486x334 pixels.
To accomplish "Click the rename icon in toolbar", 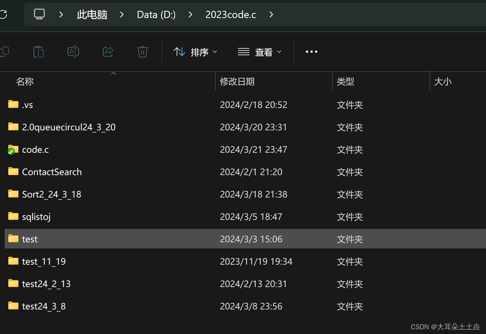I will coord(73,52).
